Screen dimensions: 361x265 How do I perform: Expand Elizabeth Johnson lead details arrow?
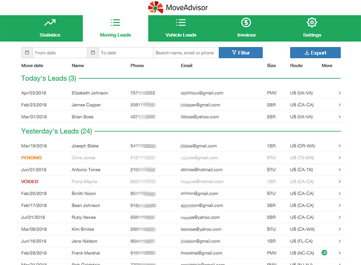[x=340, y=93]
